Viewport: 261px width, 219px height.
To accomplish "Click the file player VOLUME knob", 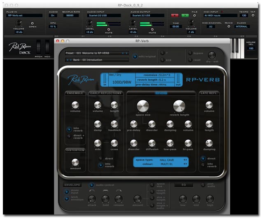I will point(191,23).
